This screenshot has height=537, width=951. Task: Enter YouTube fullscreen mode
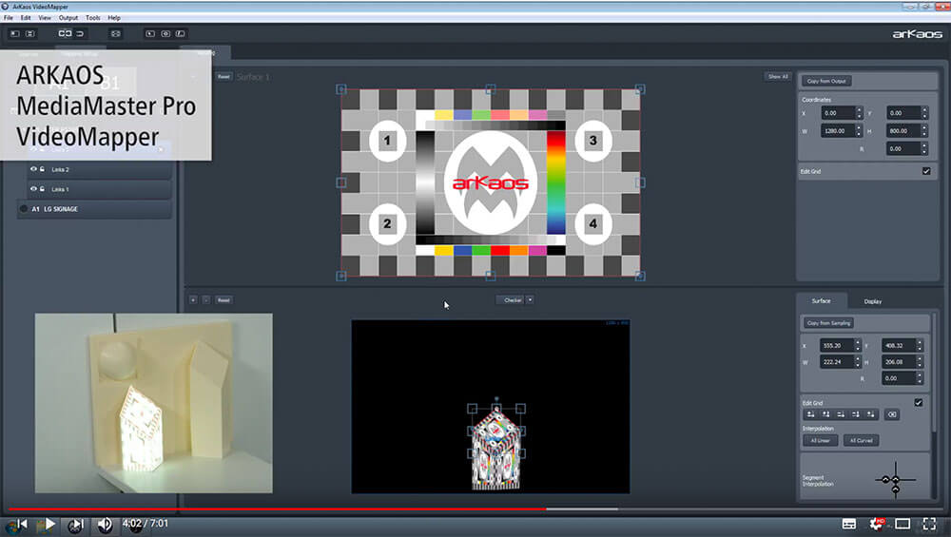[929, 524]
